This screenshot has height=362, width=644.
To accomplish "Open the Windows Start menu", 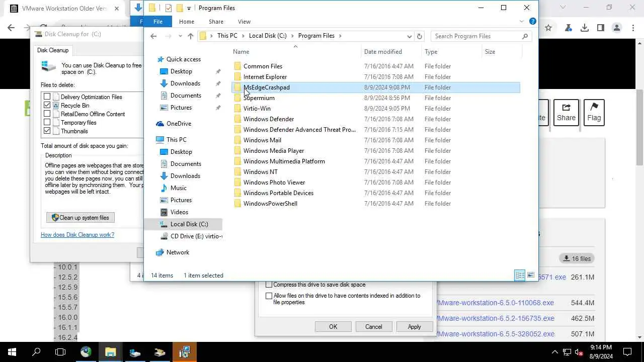I will tap(12, 352).
